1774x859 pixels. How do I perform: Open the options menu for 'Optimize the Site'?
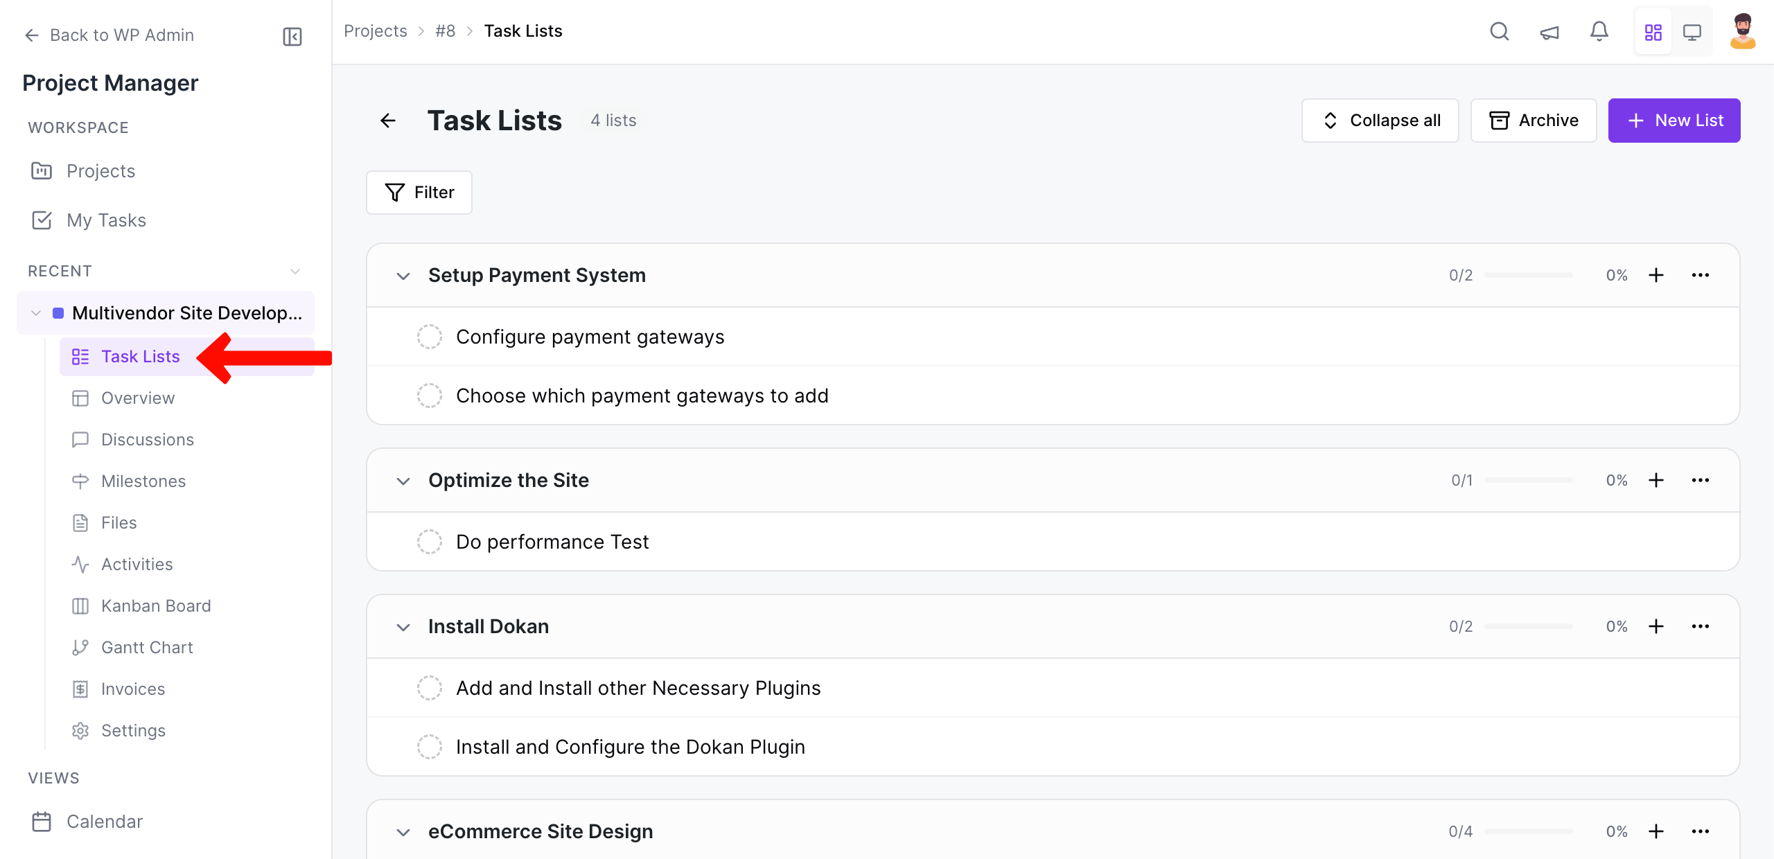pyautogui.click(x=1701, y=479)
